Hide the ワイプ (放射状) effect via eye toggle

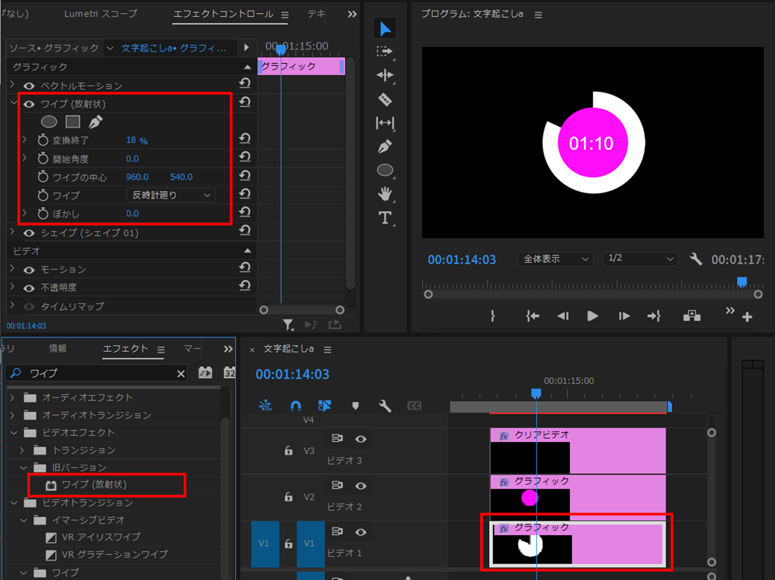(29, 104)
